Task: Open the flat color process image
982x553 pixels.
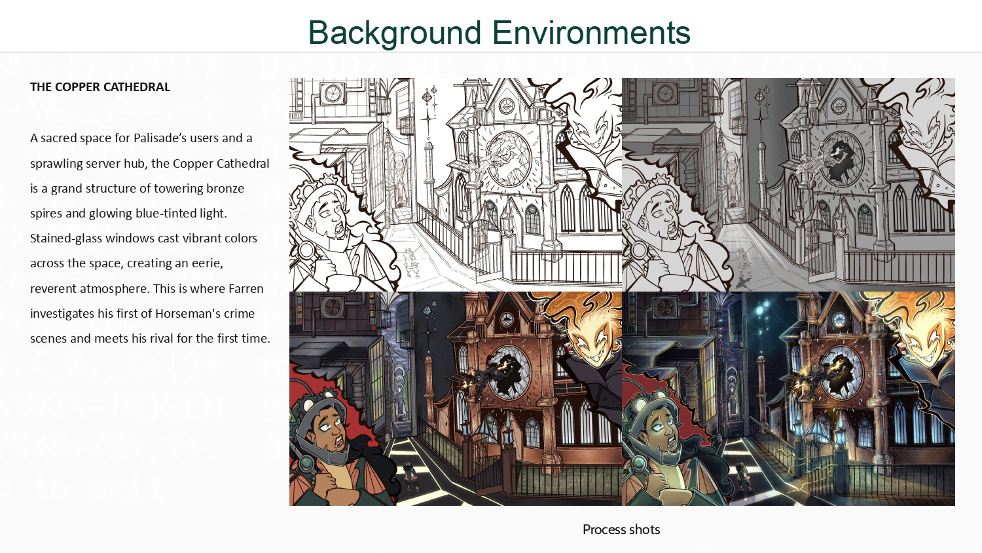Action: pyautogui.click(x=456, y=398)
